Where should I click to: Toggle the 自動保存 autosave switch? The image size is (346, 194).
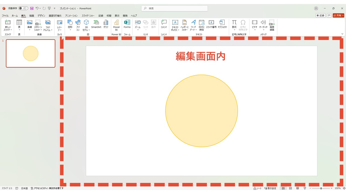(x=23, y=8)
